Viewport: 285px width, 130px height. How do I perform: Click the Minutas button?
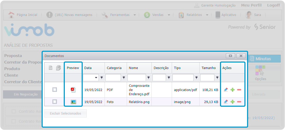pos(264,59)
